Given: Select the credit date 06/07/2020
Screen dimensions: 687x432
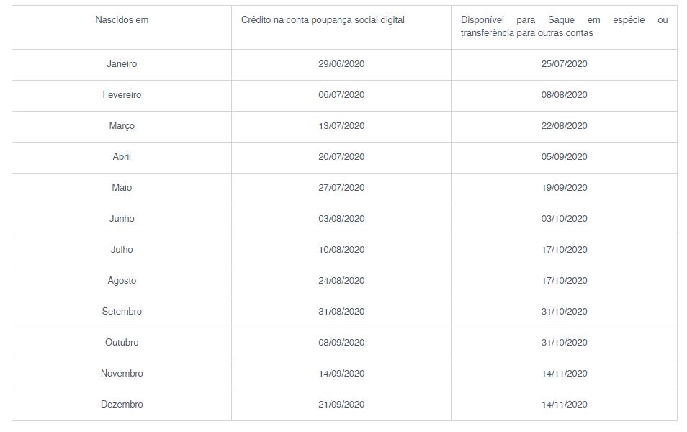Looking at the screenshot, I should tap(341, 95).
